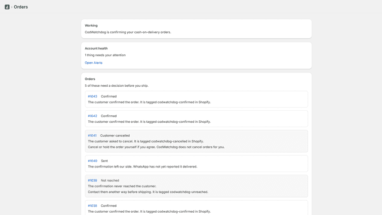Open order #1042
382x215 pixels.
click(x=92, y=116)
